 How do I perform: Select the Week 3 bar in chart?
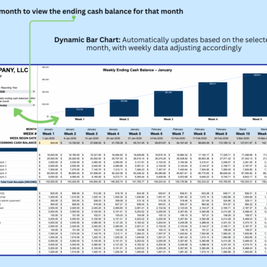tap(168, 103)
